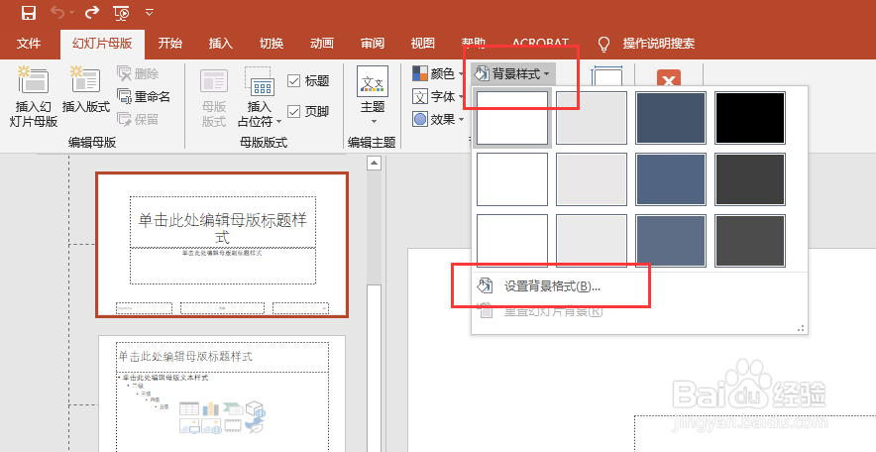This screenshot has height=452, width=876.
Task: Open the Customize Quick Access Toolbar arrow
Action: (150, 12)
